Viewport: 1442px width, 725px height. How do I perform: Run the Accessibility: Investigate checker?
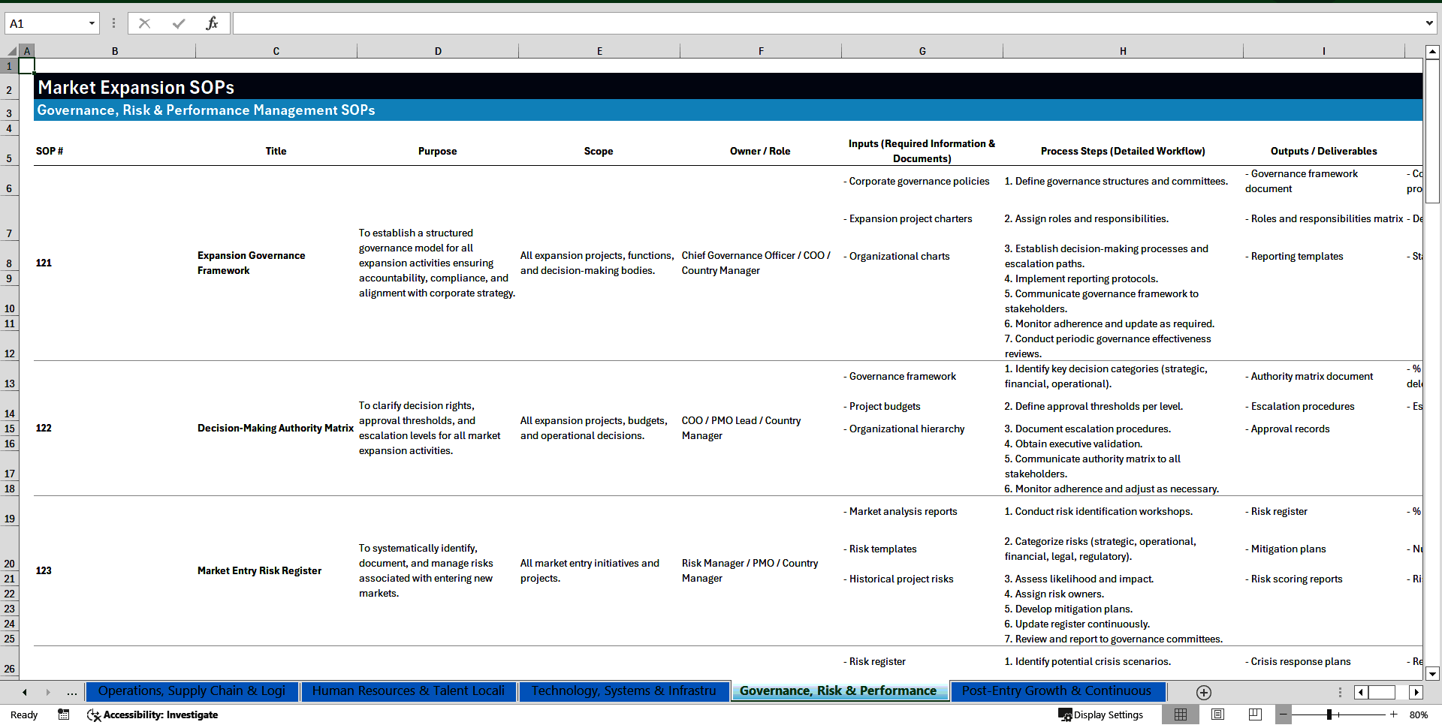(153, 714)
